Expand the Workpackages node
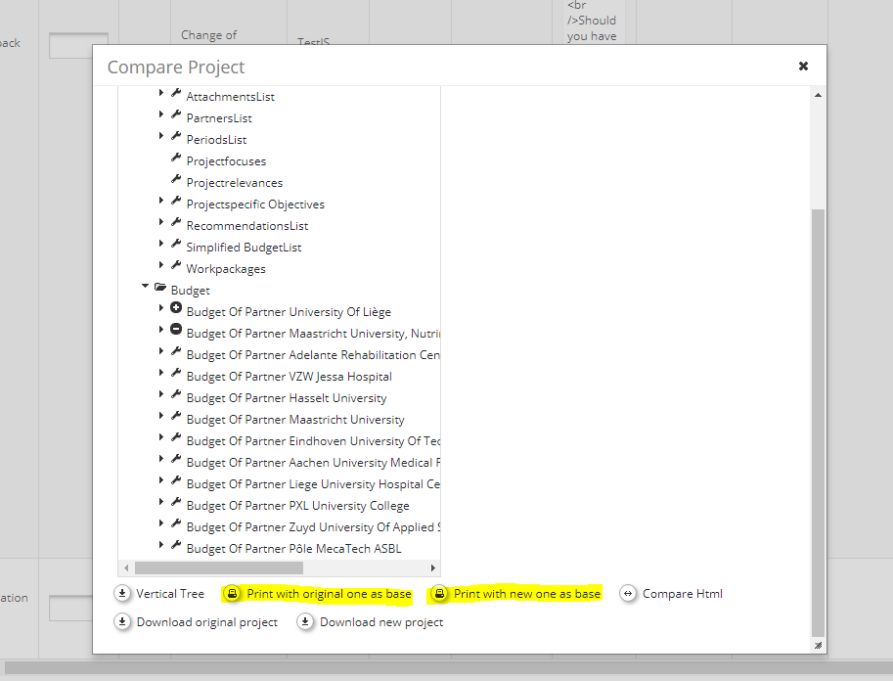This screenshot has width=893, height=681. pos(161,267)
